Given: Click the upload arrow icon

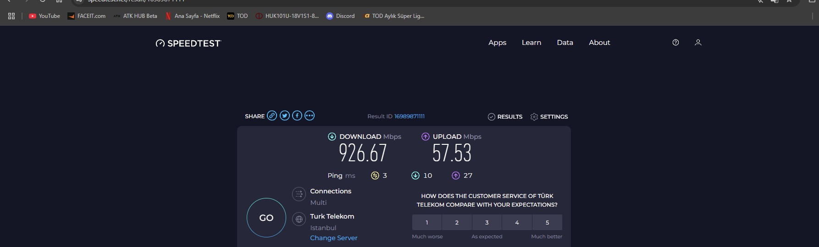Looking at the screenshot, I should (426, 137).
